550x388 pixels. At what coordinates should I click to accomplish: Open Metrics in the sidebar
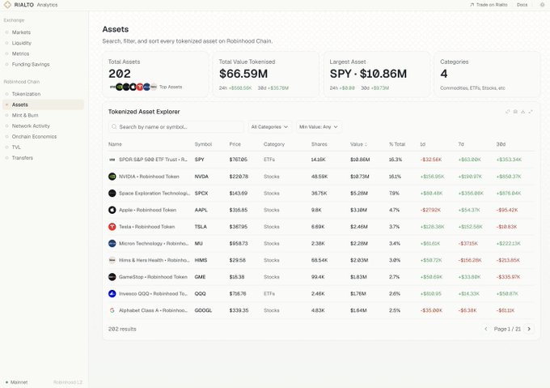[21, 53]
